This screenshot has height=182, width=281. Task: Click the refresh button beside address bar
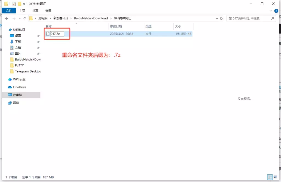pos(221,18)
